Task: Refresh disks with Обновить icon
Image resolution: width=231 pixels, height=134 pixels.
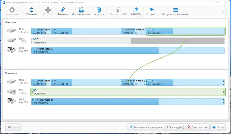Action: pos(31,10)
